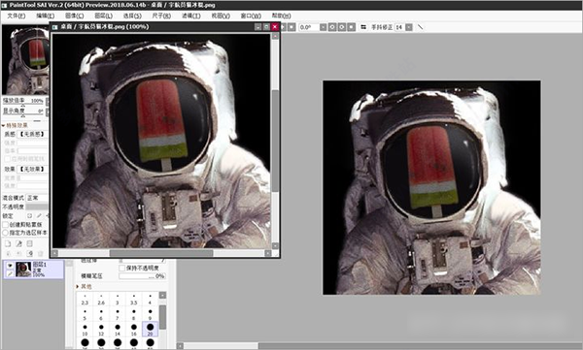Select the 指定为选区样本 option
Image resolution: width=583 pixels, height=350 pixels.
click(6, 233)
